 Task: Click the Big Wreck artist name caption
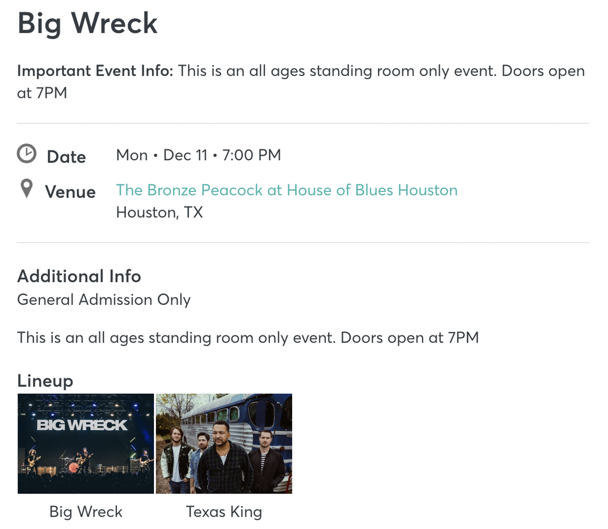(86, 512)
